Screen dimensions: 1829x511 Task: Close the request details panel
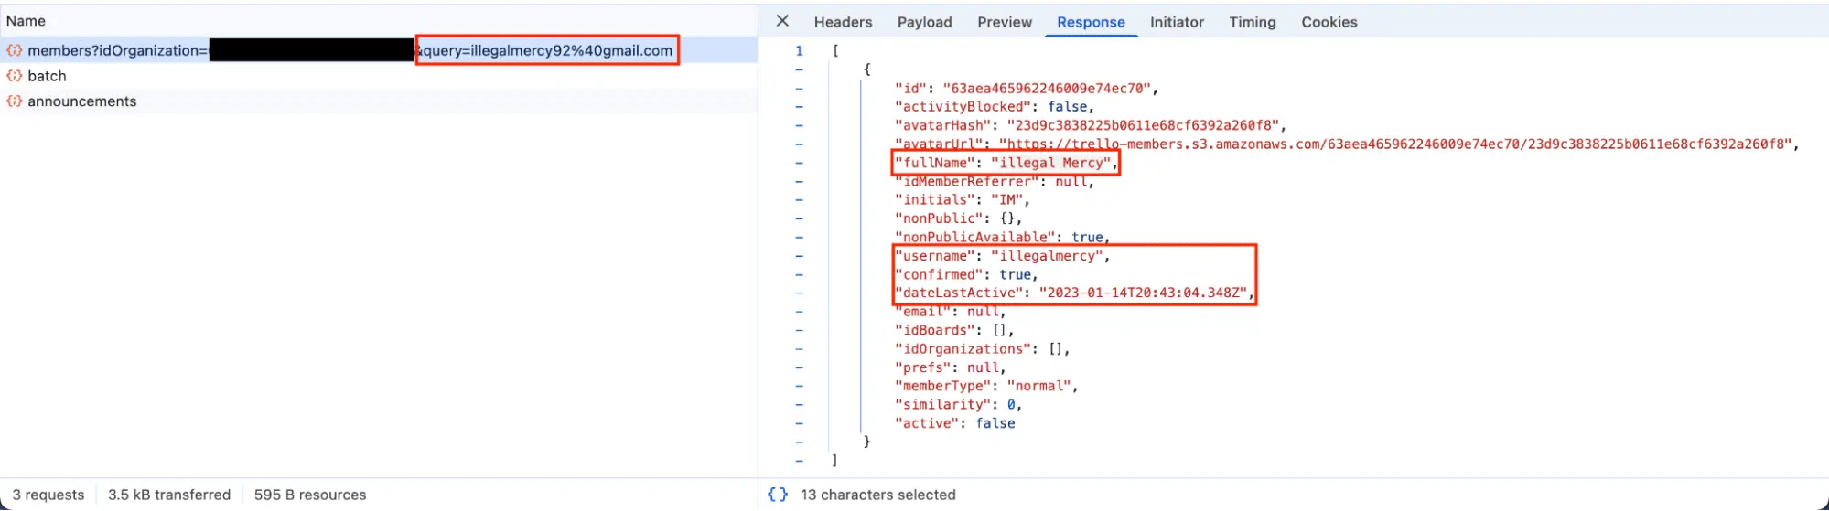coord(782,21)
